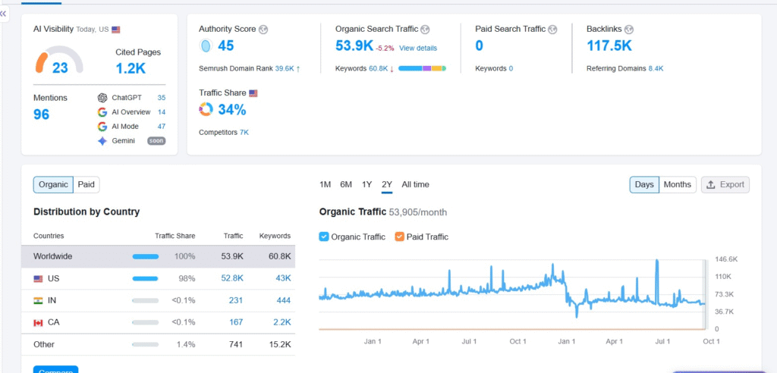Uncheck the Organic Traffic checkbox
The height and width of the screenshot is (373, 777).
pyautogui.click(x=325, y=237)
